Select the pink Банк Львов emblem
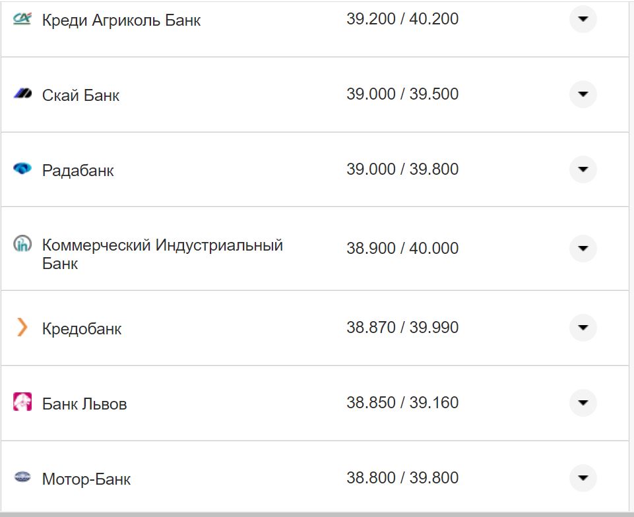The width and height of the screenshot is (634, 517). pyautogui.click(x=23, y=402)
